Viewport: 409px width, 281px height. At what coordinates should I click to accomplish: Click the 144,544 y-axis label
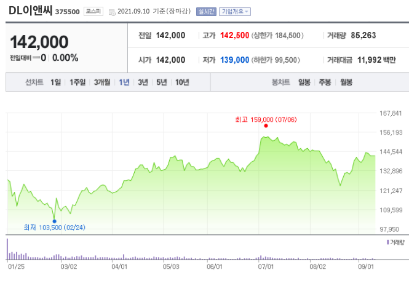[x=391, y=152]
